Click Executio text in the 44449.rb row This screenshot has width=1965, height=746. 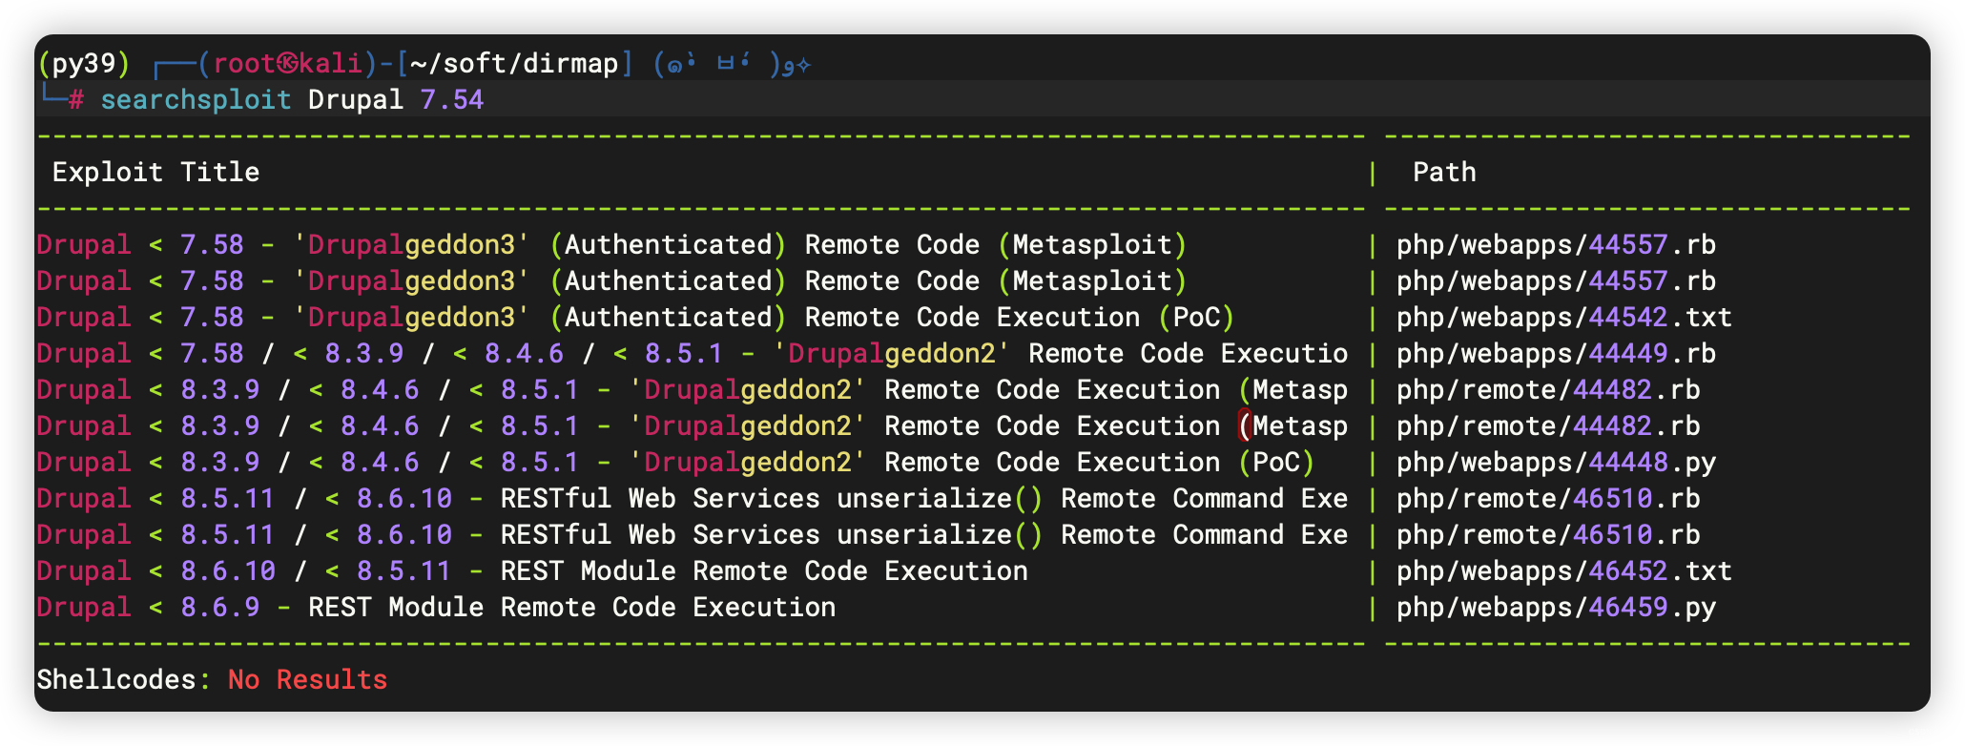[x=1284, y=354]
